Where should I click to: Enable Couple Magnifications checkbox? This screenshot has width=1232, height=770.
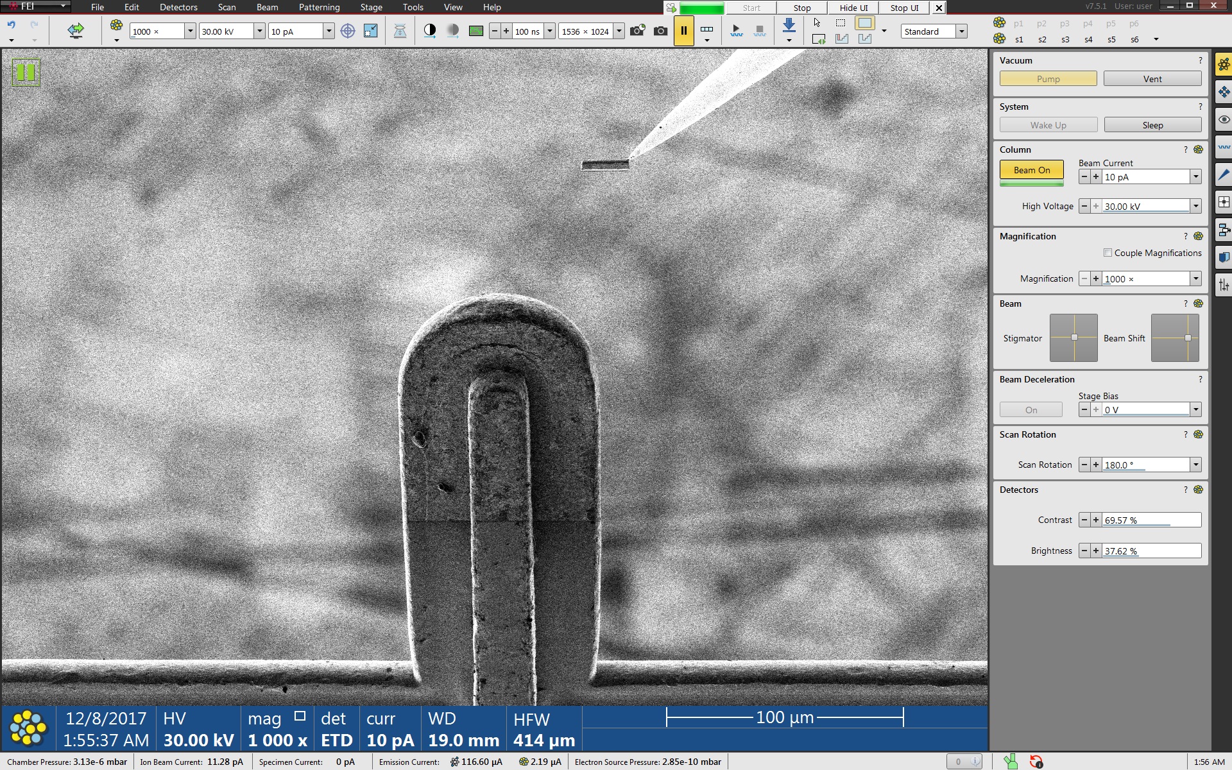coord(1108,253)
